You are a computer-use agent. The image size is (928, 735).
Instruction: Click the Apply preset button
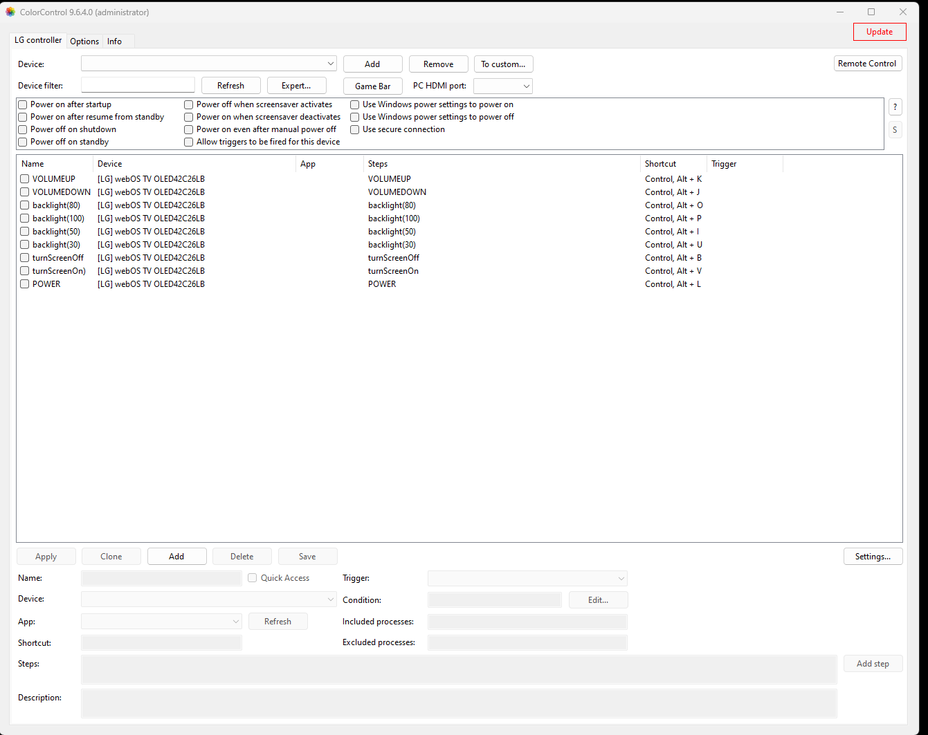[46, 557]
